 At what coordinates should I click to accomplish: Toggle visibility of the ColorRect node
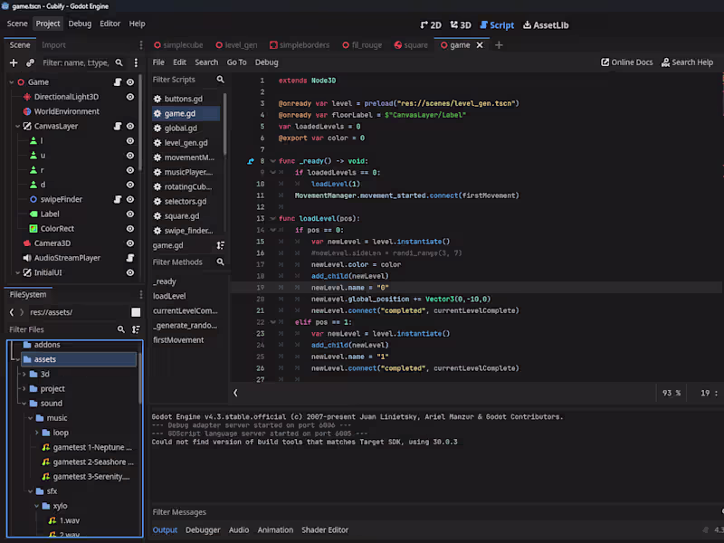[x=130, y=229]
